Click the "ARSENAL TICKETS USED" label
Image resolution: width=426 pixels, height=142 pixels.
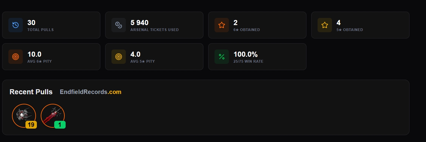coord(155,30)
